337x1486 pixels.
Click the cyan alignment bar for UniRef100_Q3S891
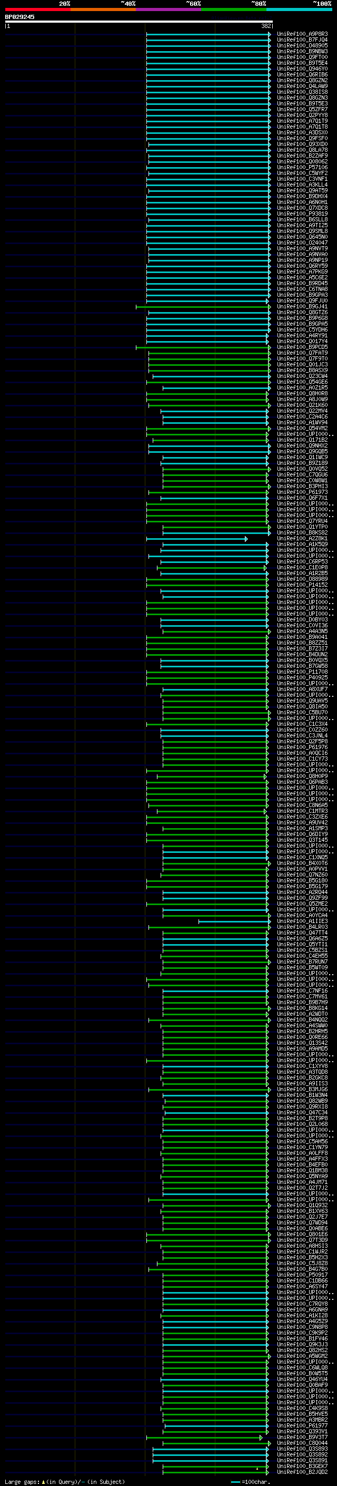pyautogui.click(x=210, y=1461)
